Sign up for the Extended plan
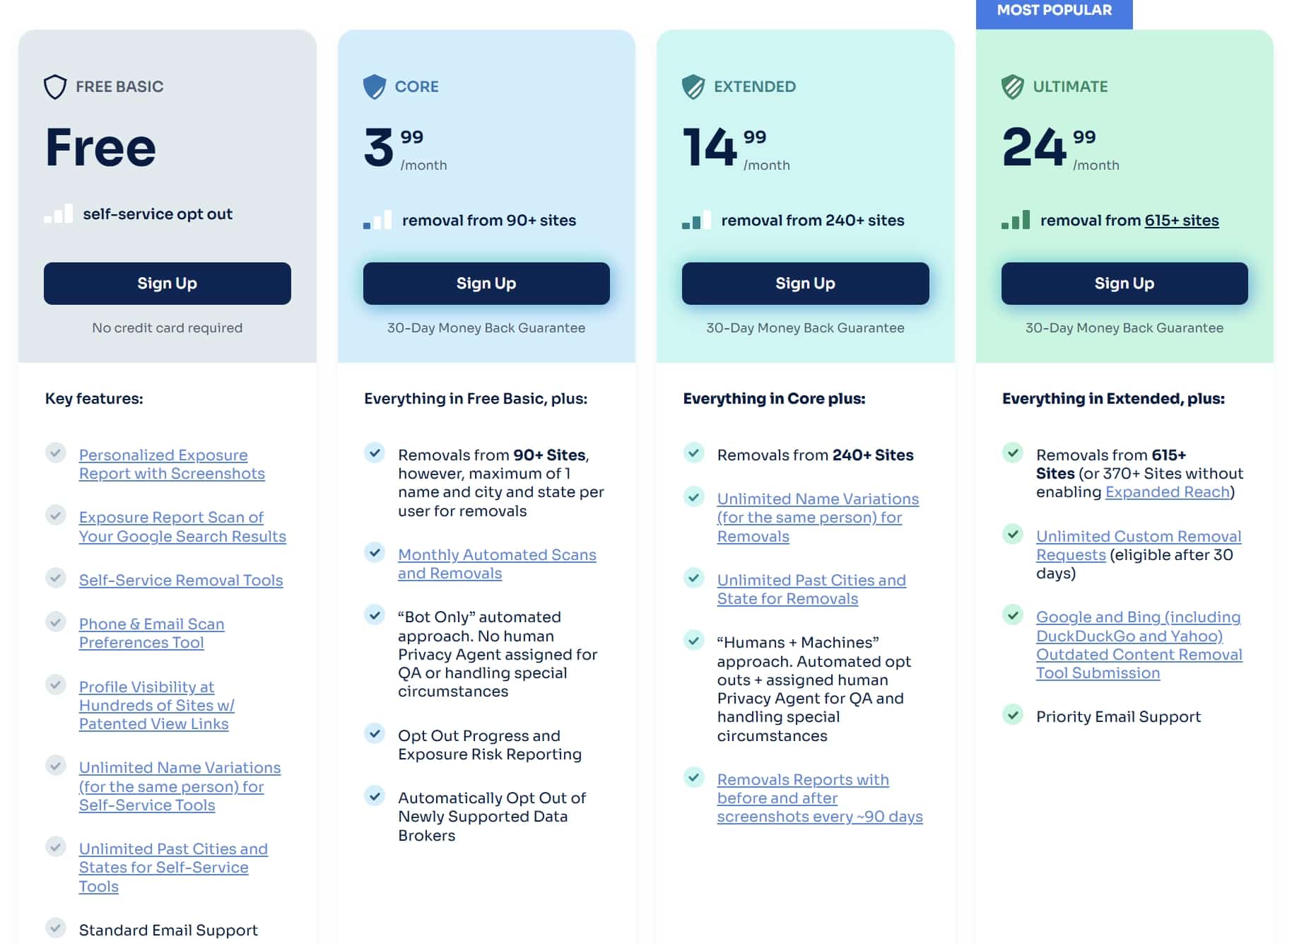The width and height of the screenshot is (1292, 944). click(x=806, y=284)
